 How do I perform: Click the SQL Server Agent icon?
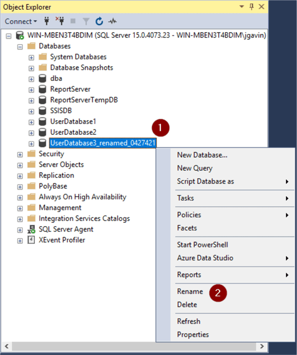(31, 229)
